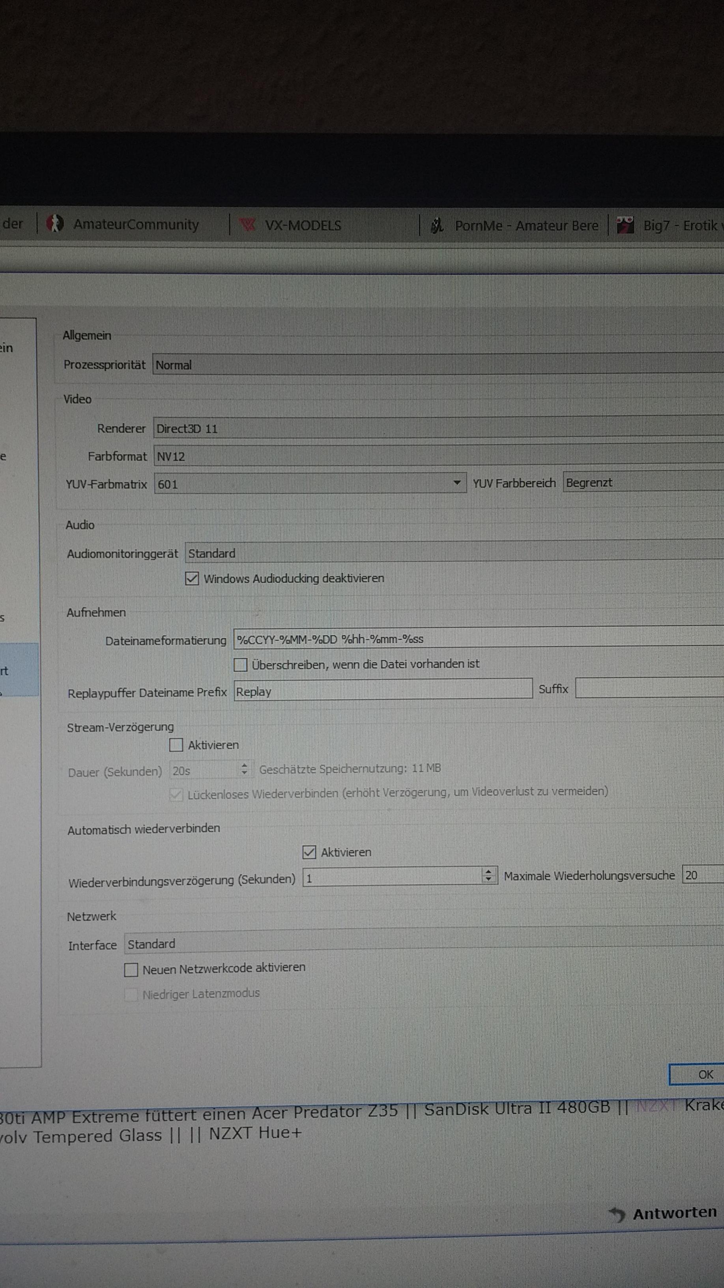Click the Antworten reply link
The height and width of the screenshot is (1288, 724).
click(675, 1213)
